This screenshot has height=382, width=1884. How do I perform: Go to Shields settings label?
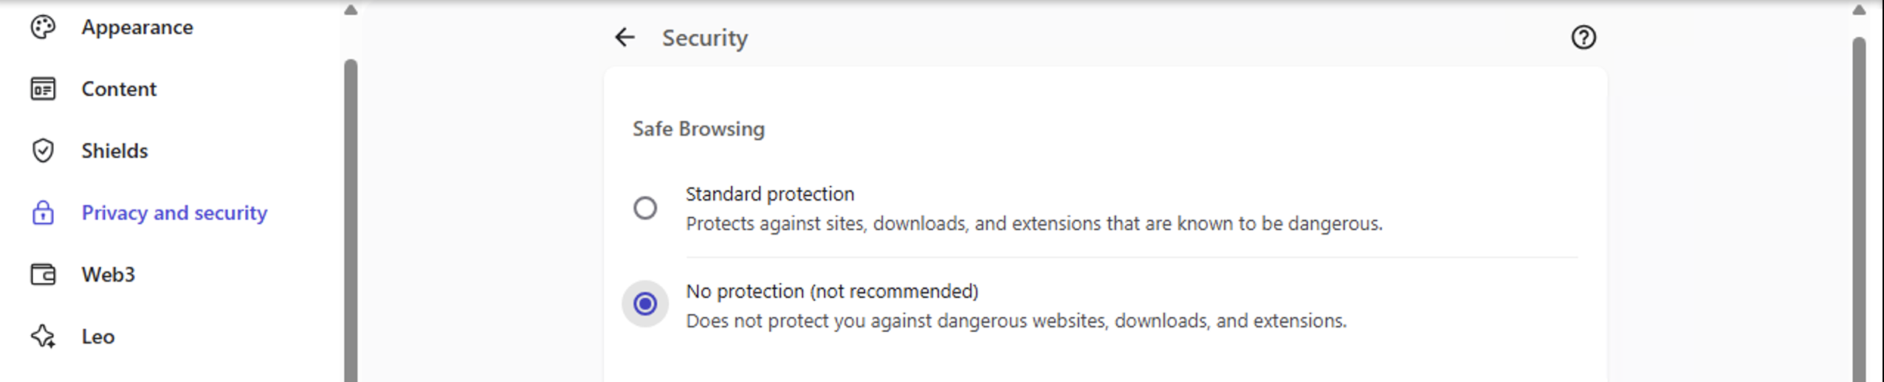tap(114, 150)
